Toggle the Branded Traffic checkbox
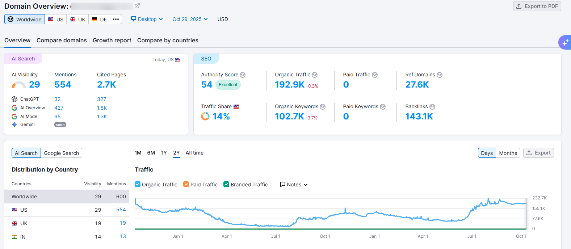Image resolution: width=571 pixels, height=249 pixels. 226,184
